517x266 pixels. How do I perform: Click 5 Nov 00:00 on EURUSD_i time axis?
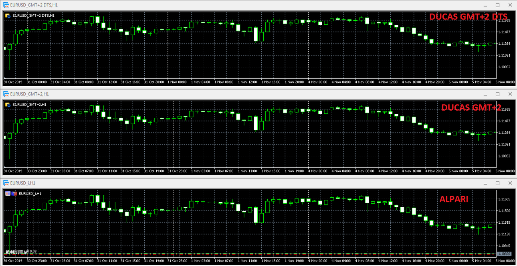coord(459,260)
